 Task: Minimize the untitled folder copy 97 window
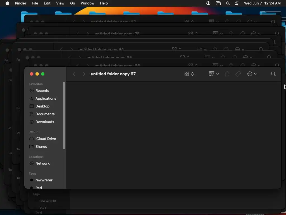(x=37, y=74)
